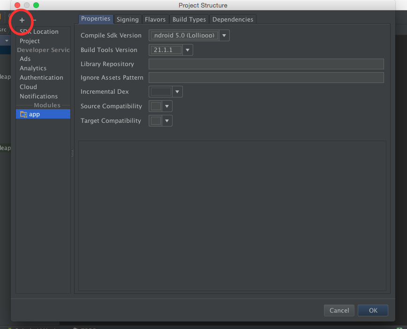Expand Target Compatibility dropdown arrow
407x329 pixels.
click(x=167, y=120)
